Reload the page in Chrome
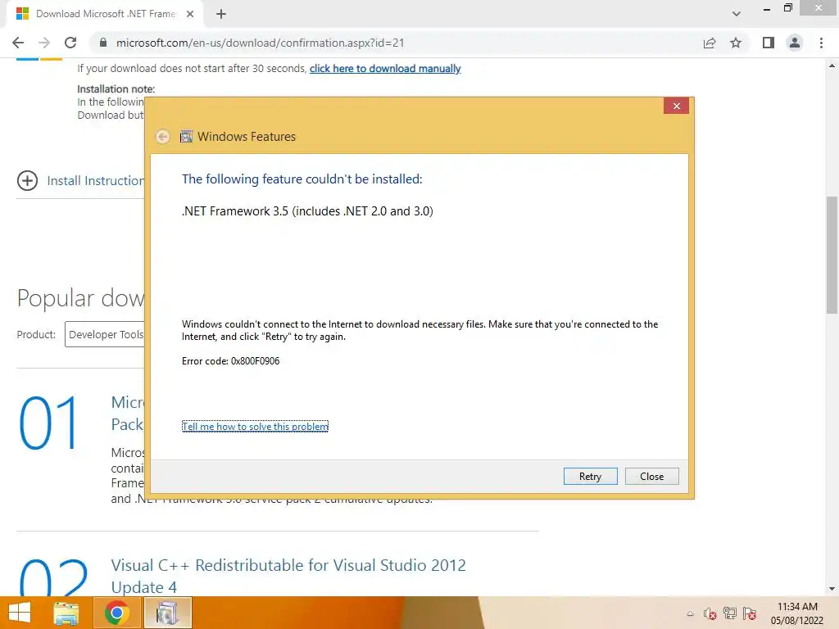Viewport: 839px width, 629px height. pos(70,43)
